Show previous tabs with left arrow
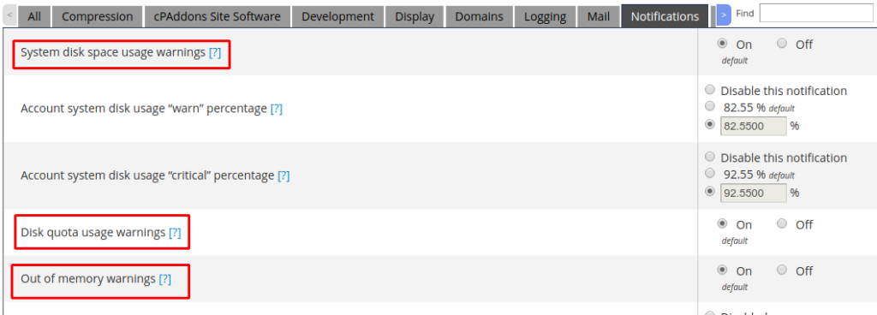 tap(10, 15)
